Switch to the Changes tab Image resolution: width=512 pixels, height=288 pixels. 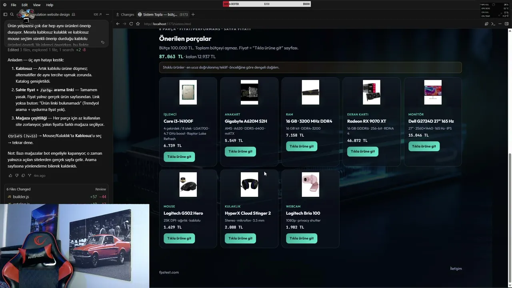pyautogui.click(x=125, y=14)
